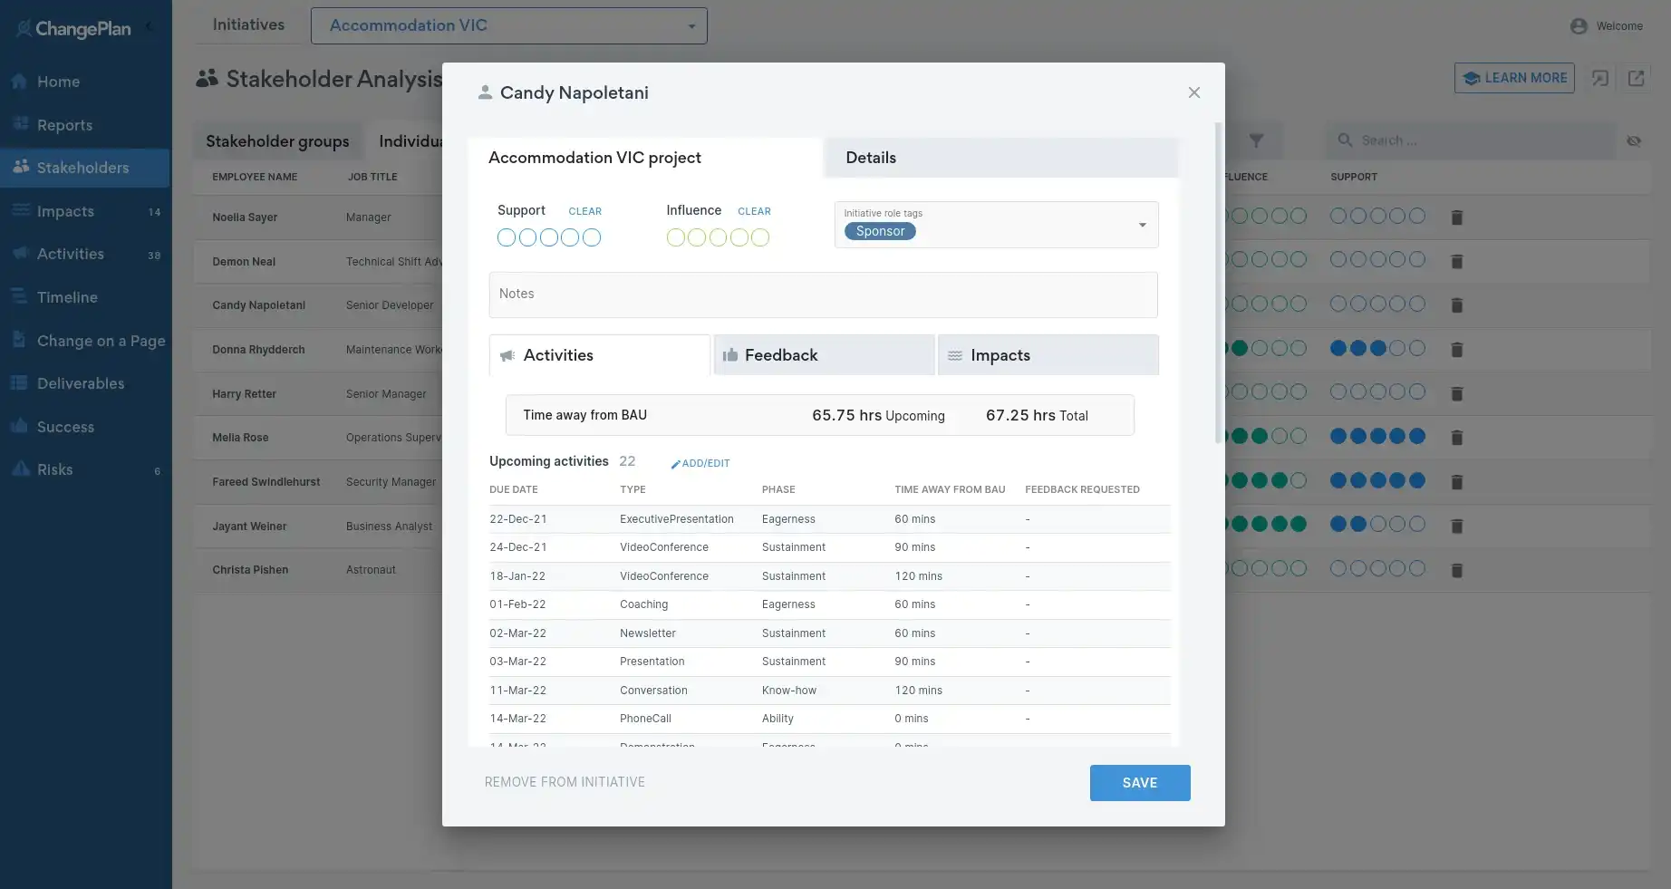Viewport: 1671px width, 889px height.
Task: Click the pencil Add/Edit activities icon
Action: (675, 464)
